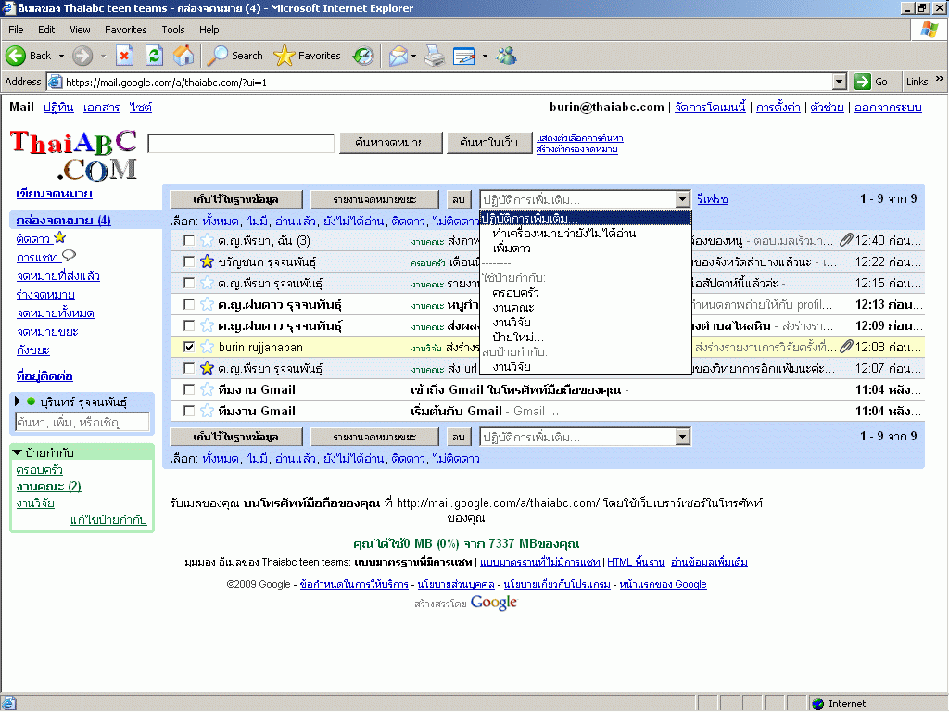Collapse the ป้ายกำกับ labels panel triangle

tap(18, 452)
